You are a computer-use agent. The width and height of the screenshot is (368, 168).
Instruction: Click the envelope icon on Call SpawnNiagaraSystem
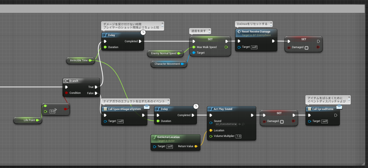coord(147,107)
